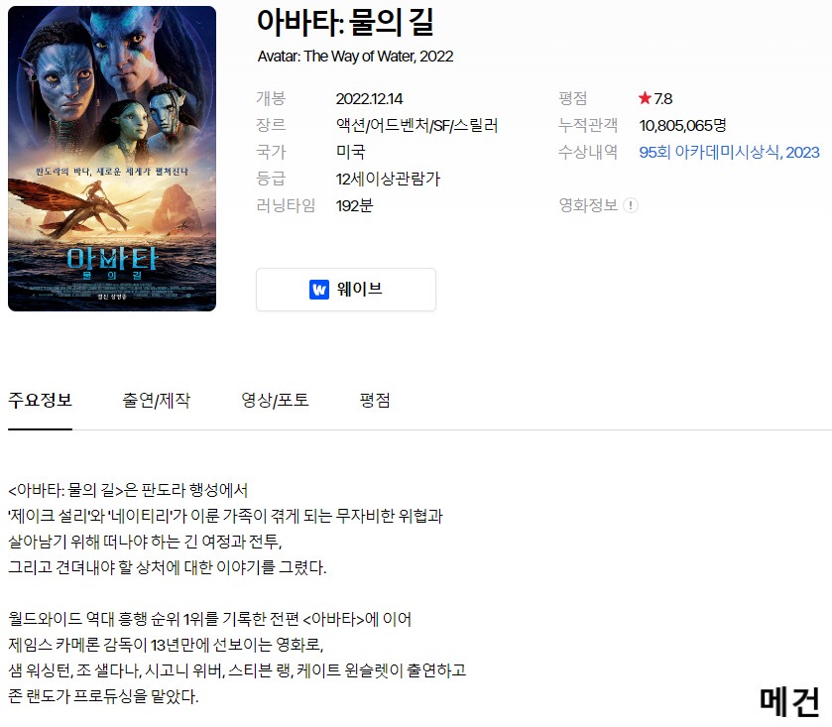Click the genre text 액션/어드벤처/SF/스릴러
The width and height of the screenshot is (832, 727).
click(x=416, y=126)
